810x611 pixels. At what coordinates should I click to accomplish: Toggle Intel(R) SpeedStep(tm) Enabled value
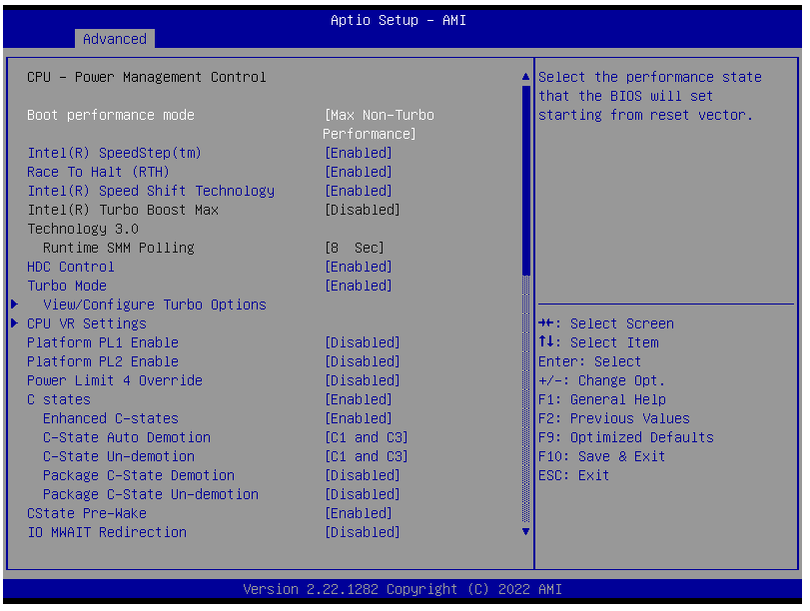coord(359,153)
